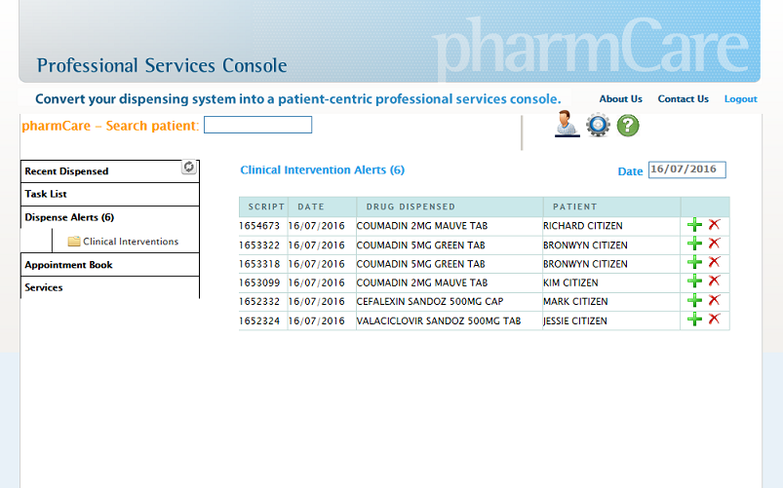This screenshot has height=488, width=783.
Task: Dismiss alert for script 1654673
Action: [714, 225]
